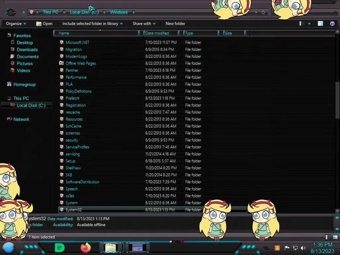Open the Offline Web Pages folder icon

(61, 63)
